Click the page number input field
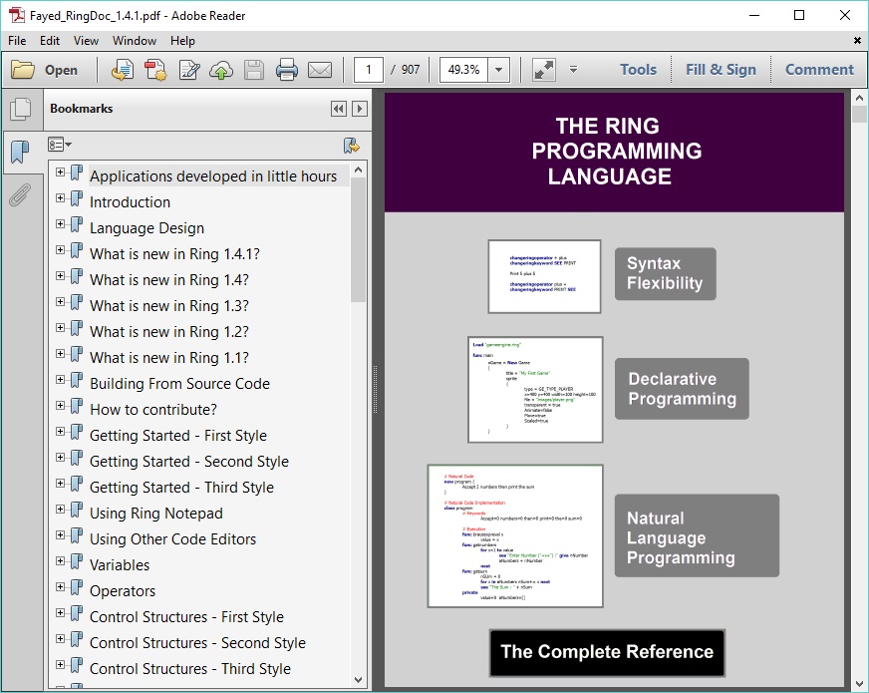This screenshot has height=693, width=869. point(369,70)
